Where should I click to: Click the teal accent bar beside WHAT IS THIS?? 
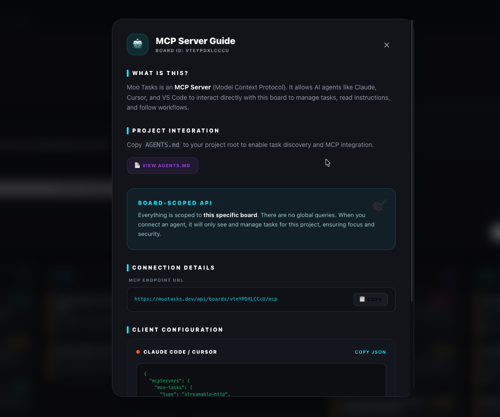coord(128,73)
